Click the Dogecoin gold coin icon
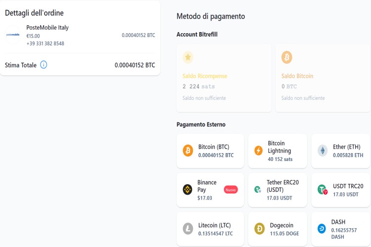This screenshot has width=371, height=247. 259,229
